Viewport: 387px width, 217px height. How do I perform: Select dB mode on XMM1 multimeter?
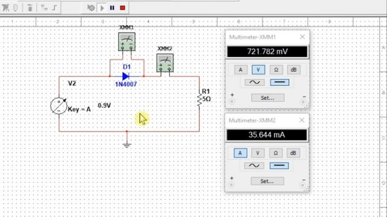click(x=293, y=70)
